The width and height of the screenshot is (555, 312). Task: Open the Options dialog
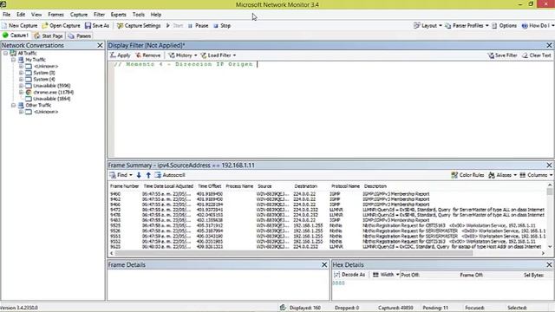coord(504,25)
